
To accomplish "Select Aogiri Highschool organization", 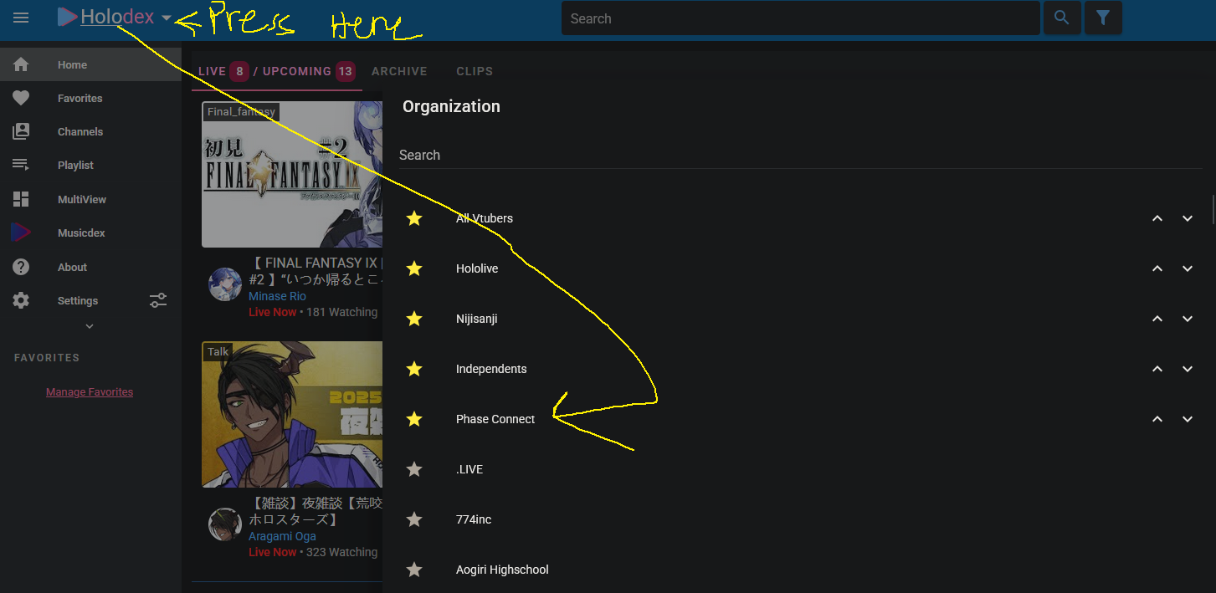I will click(502, 570).
